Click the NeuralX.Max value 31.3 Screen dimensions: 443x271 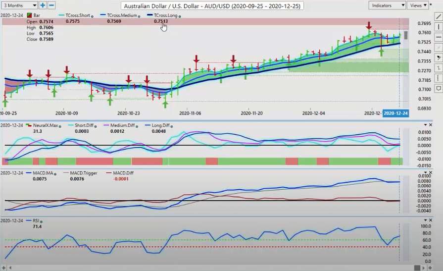coord(37,131)
